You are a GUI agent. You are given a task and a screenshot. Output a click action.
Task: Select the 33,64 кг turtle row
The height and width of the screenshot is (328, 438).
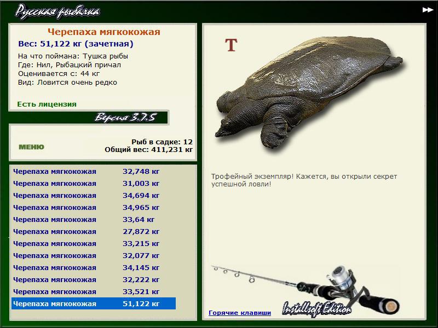coord(94,220)
